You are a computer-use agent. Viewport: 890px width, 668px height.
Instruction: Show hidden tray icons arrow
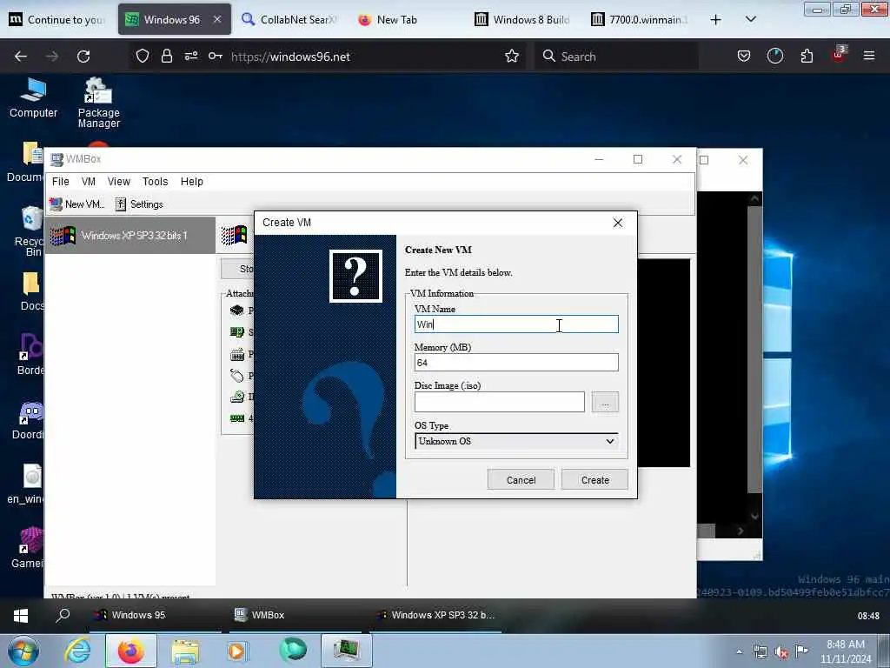(739, 652)
